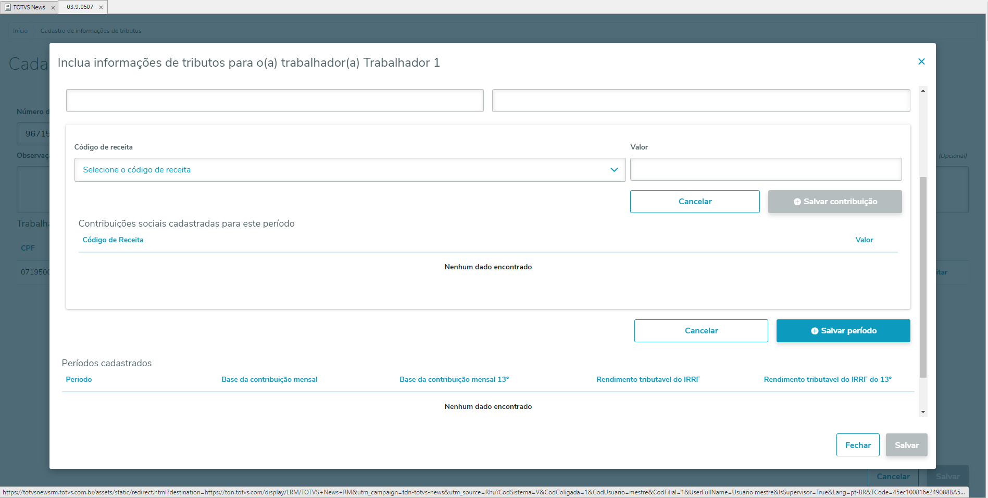This screenshot has width=988, height=498.
Task: Click Salvar contribuição button
Action: click(835, 202)
